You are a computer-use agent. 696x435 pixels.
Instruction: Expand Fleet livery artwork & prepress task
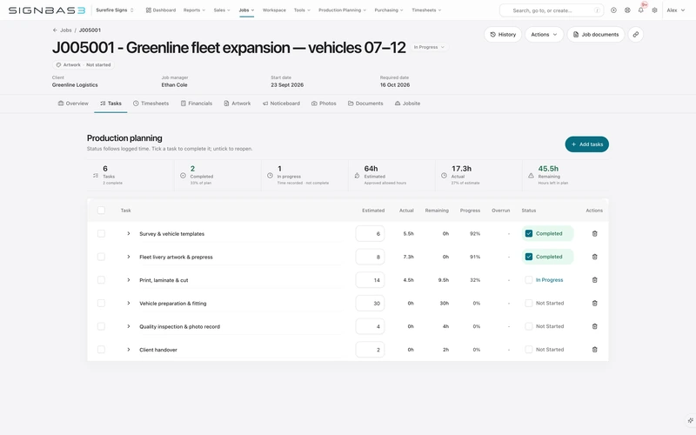128,257
